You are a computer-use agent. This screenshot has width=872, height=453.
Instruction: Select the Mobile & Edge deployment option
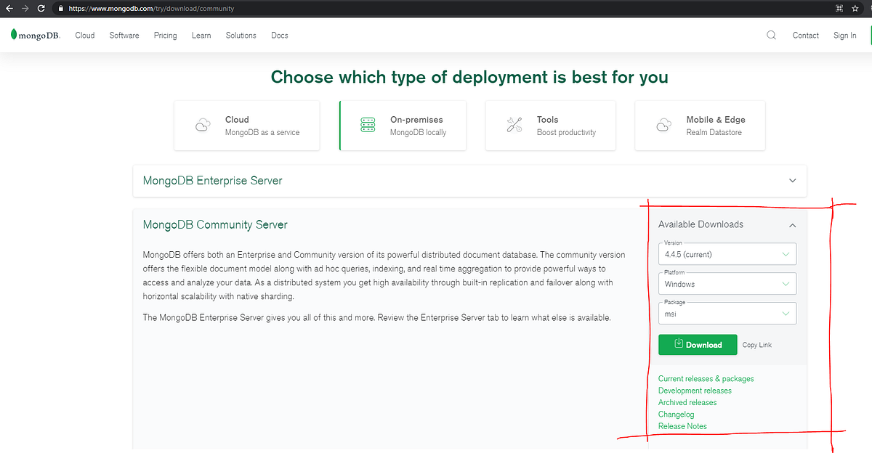[x=699, y=125]
